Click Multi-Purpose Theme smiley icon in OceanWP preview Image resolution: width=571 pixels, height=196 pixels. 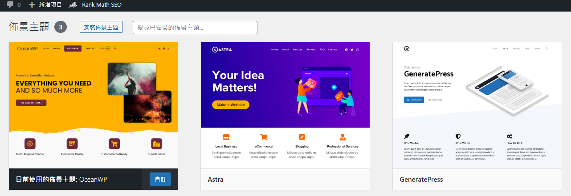pyautogui.click(x=30, y=144)
